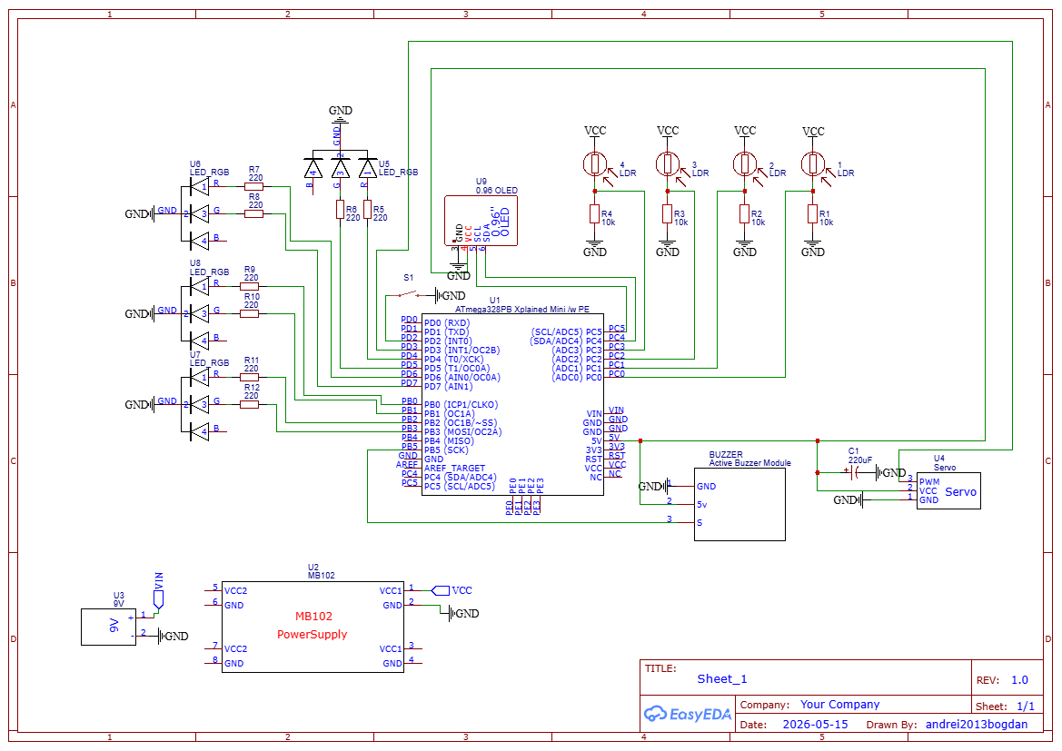Select the U9 0.96 OLED module symbol
Viewport: 1062px width, 751px height.
tap(481, 221)
